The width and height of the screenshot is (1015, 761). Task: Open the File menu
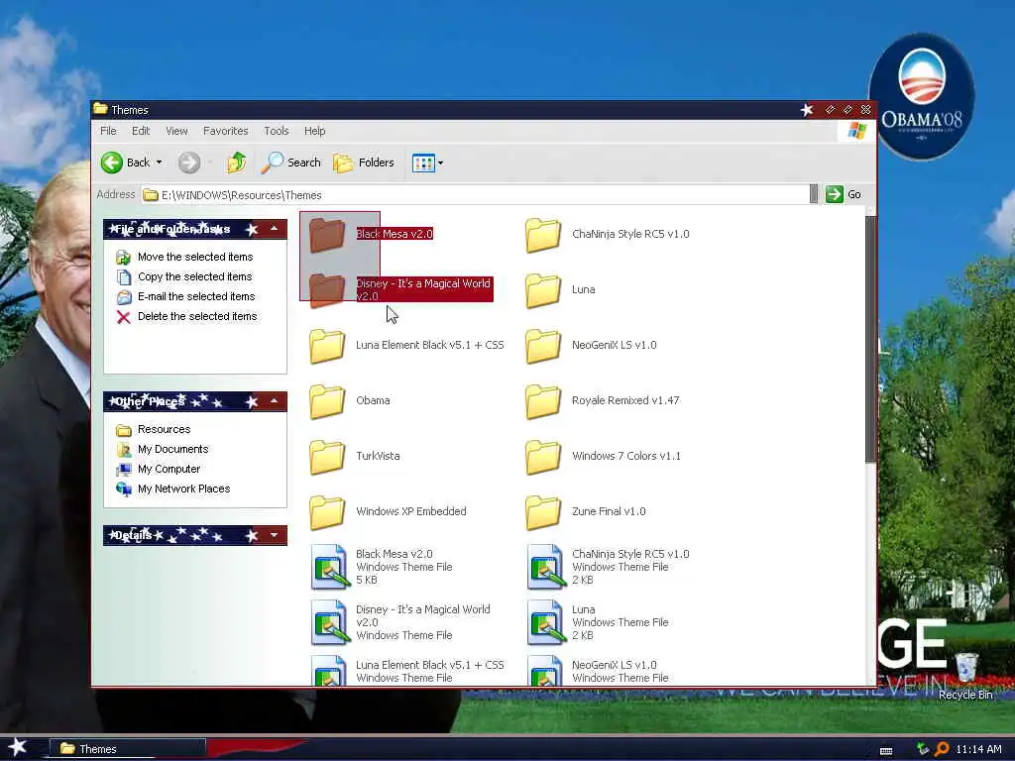[x=108, y=131]
